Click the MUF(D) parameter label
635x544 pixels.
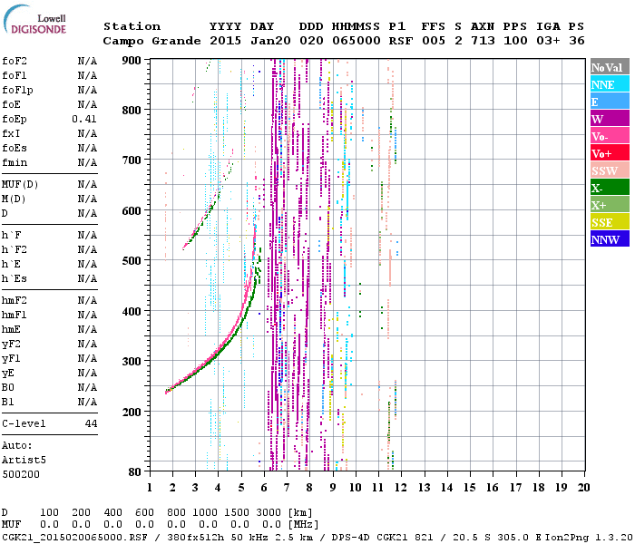(20, 185)
